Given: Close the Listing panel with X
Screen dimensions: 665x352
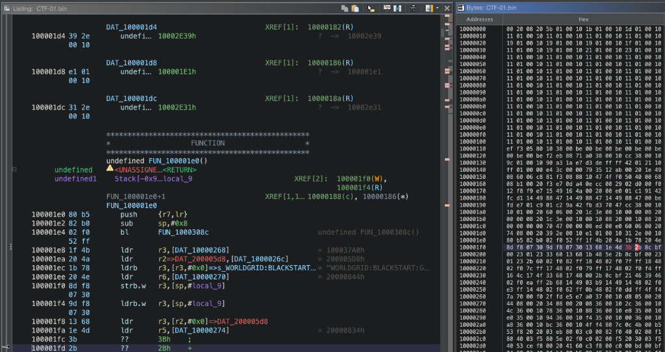Looking at the screenshot, I should pyautogui.click(x=447, y=8).
